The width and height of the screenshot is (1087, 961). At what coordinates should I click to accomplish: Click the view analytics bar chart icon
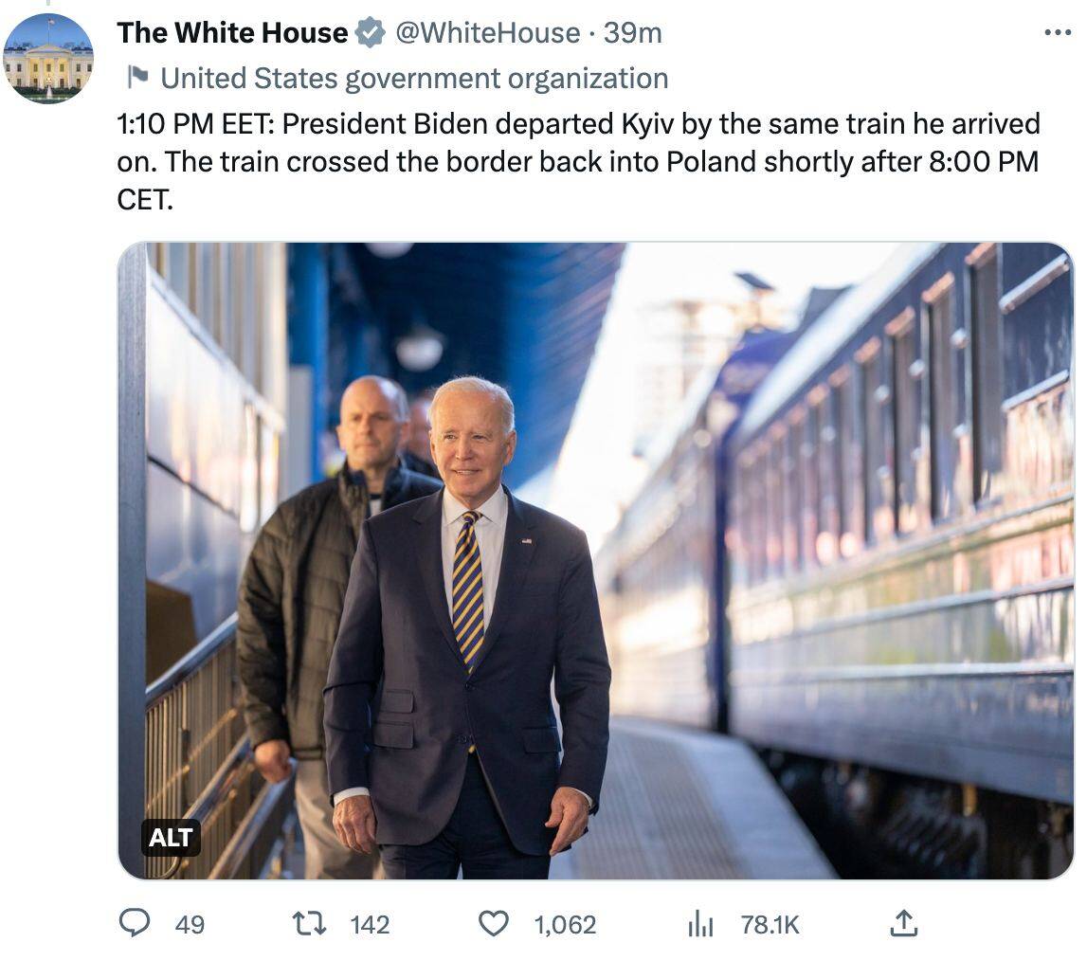pyautogui.click(x=699, y=924)
